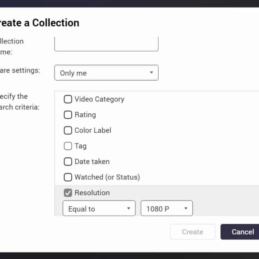This screenshot has height=259, width=259.
Task: Enable the Tag checkbox
Action: 68,146
